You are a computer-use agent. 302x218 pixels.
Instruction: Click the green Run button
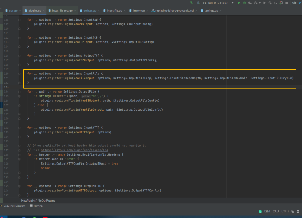point(239,3)
